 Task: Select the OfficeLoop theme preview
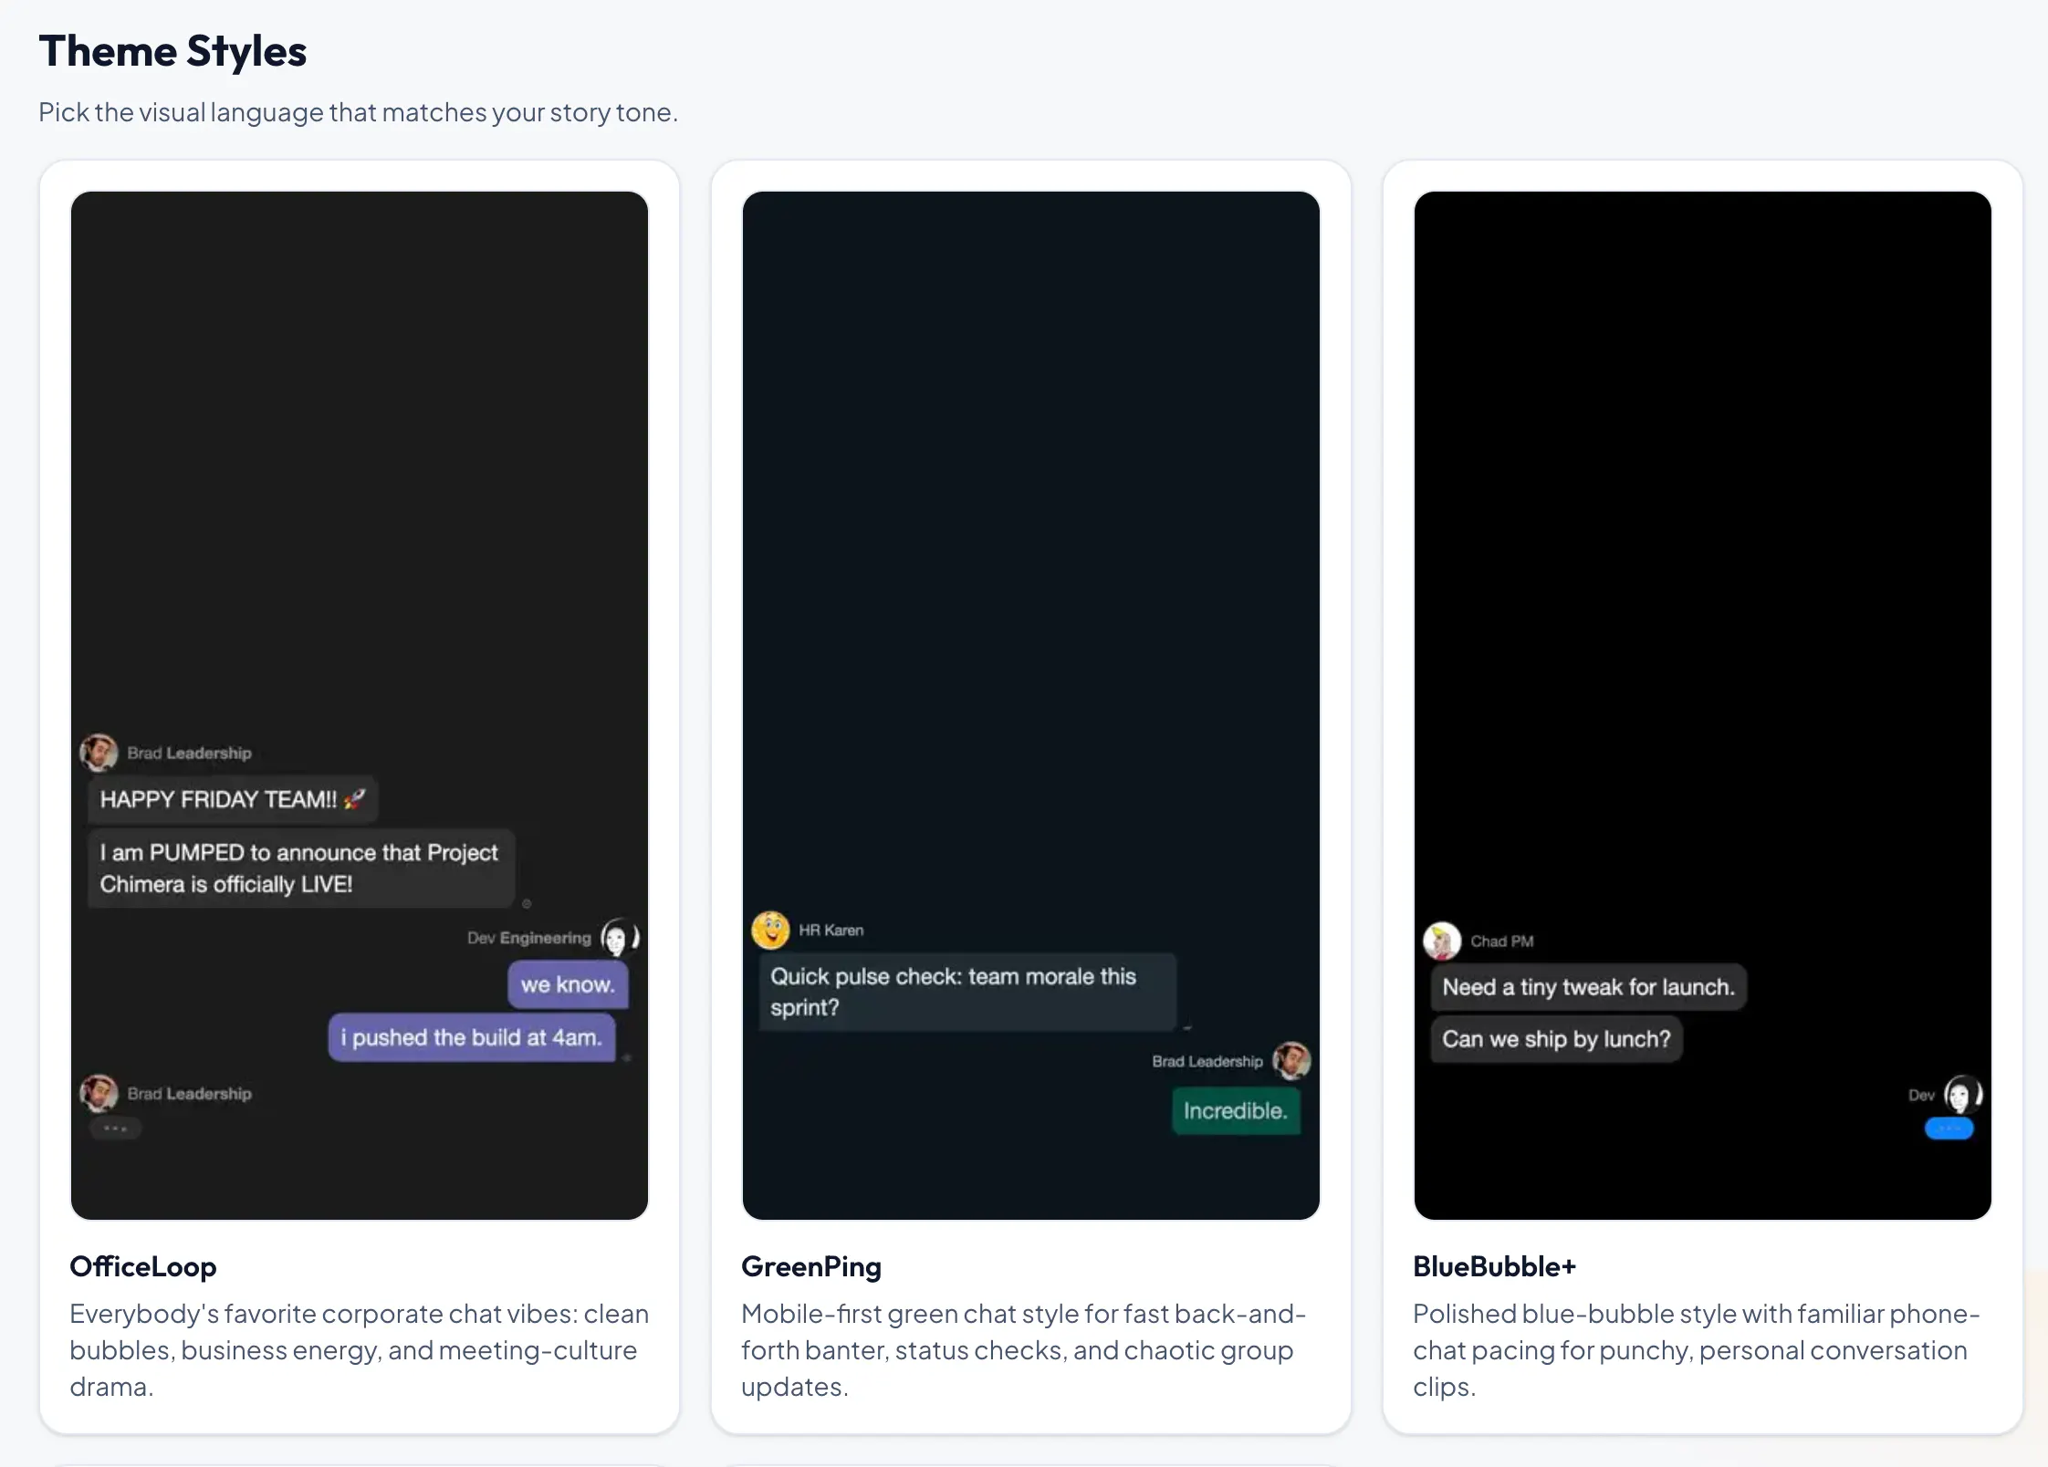coord(360,705)
